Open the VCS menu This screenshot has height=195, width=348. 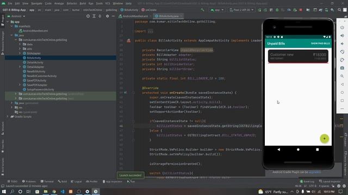point(108,3)
